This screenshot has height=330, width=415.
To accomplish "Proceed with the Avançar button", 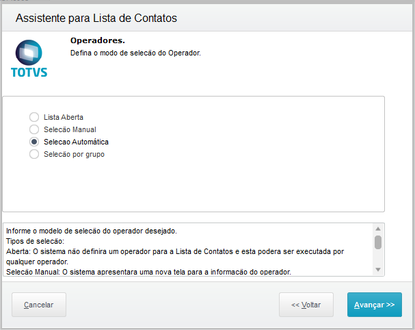I will [374, 305].
